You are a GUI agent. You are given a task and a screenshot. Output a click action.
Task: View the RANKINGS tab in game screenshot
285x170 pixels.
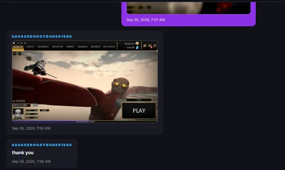tap(83, 47)
